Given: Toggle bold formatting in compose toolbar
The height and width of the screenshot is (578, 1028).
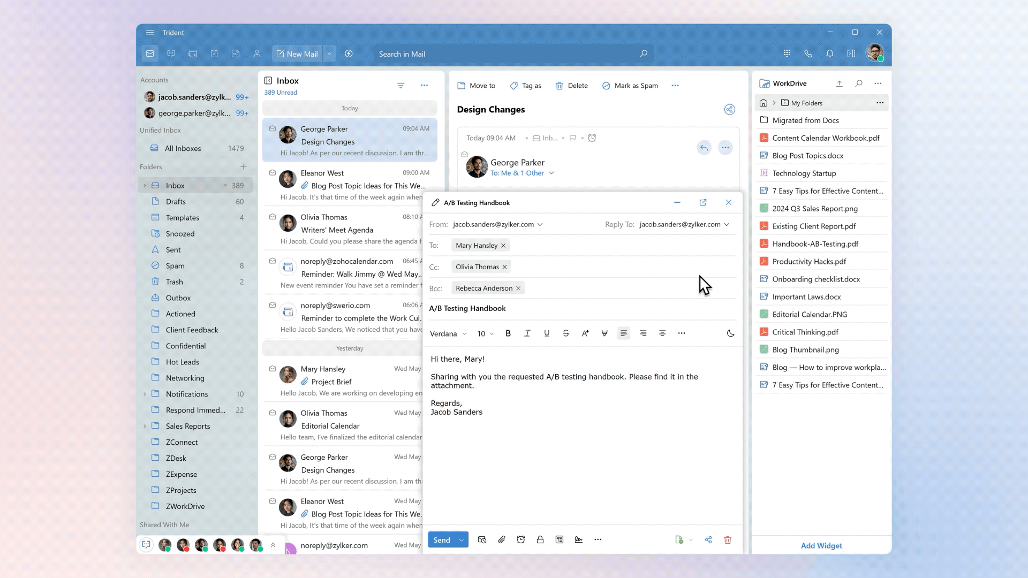Looking at the screenshot, I should (x=508, y=333).
